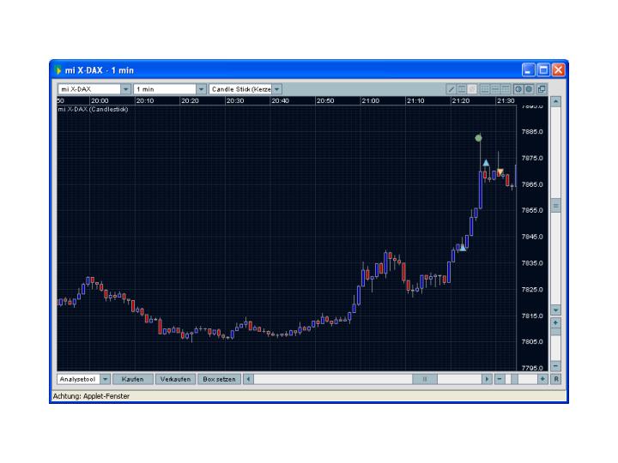Click the Kaufen button
The height and width of the screenshot is (463, 618).
coord(132,379)
